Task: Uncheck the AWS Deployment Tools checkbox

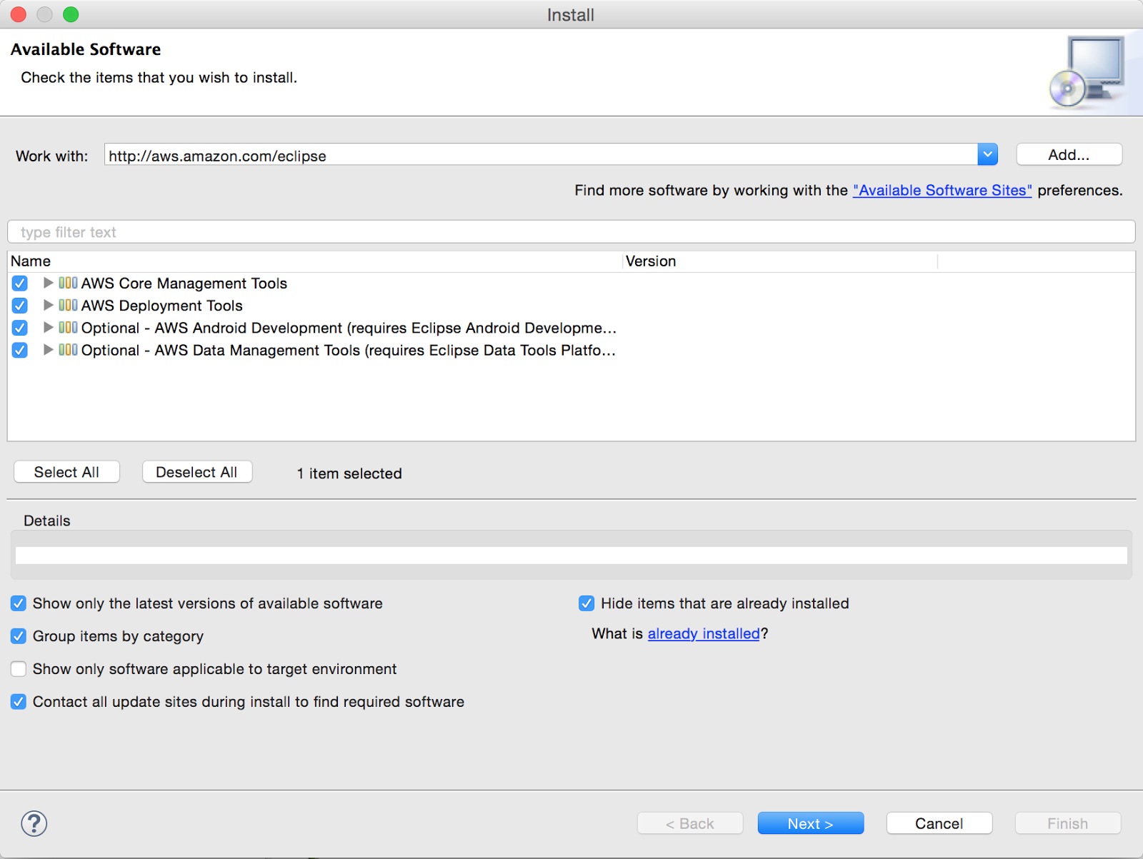Action: tap(19, 306)
